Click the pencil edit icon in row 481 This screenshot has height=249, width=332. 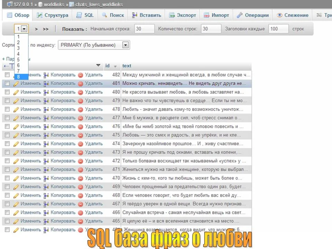pos(16,84)
